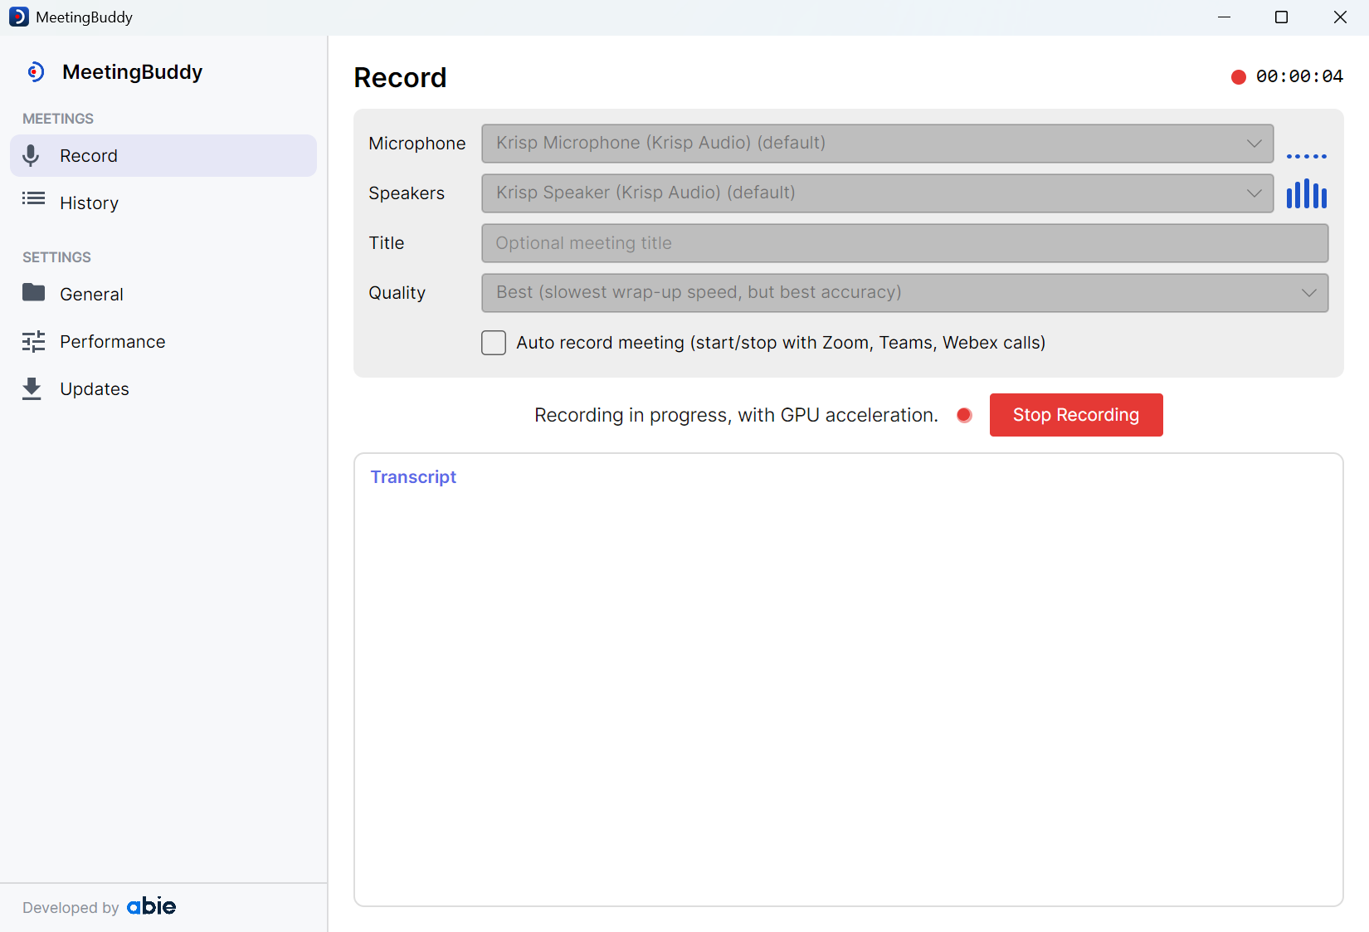The image size is (1369, 932).
Task: Minimize the MeetingBuddy window
Action: [x=1224, y=17]
